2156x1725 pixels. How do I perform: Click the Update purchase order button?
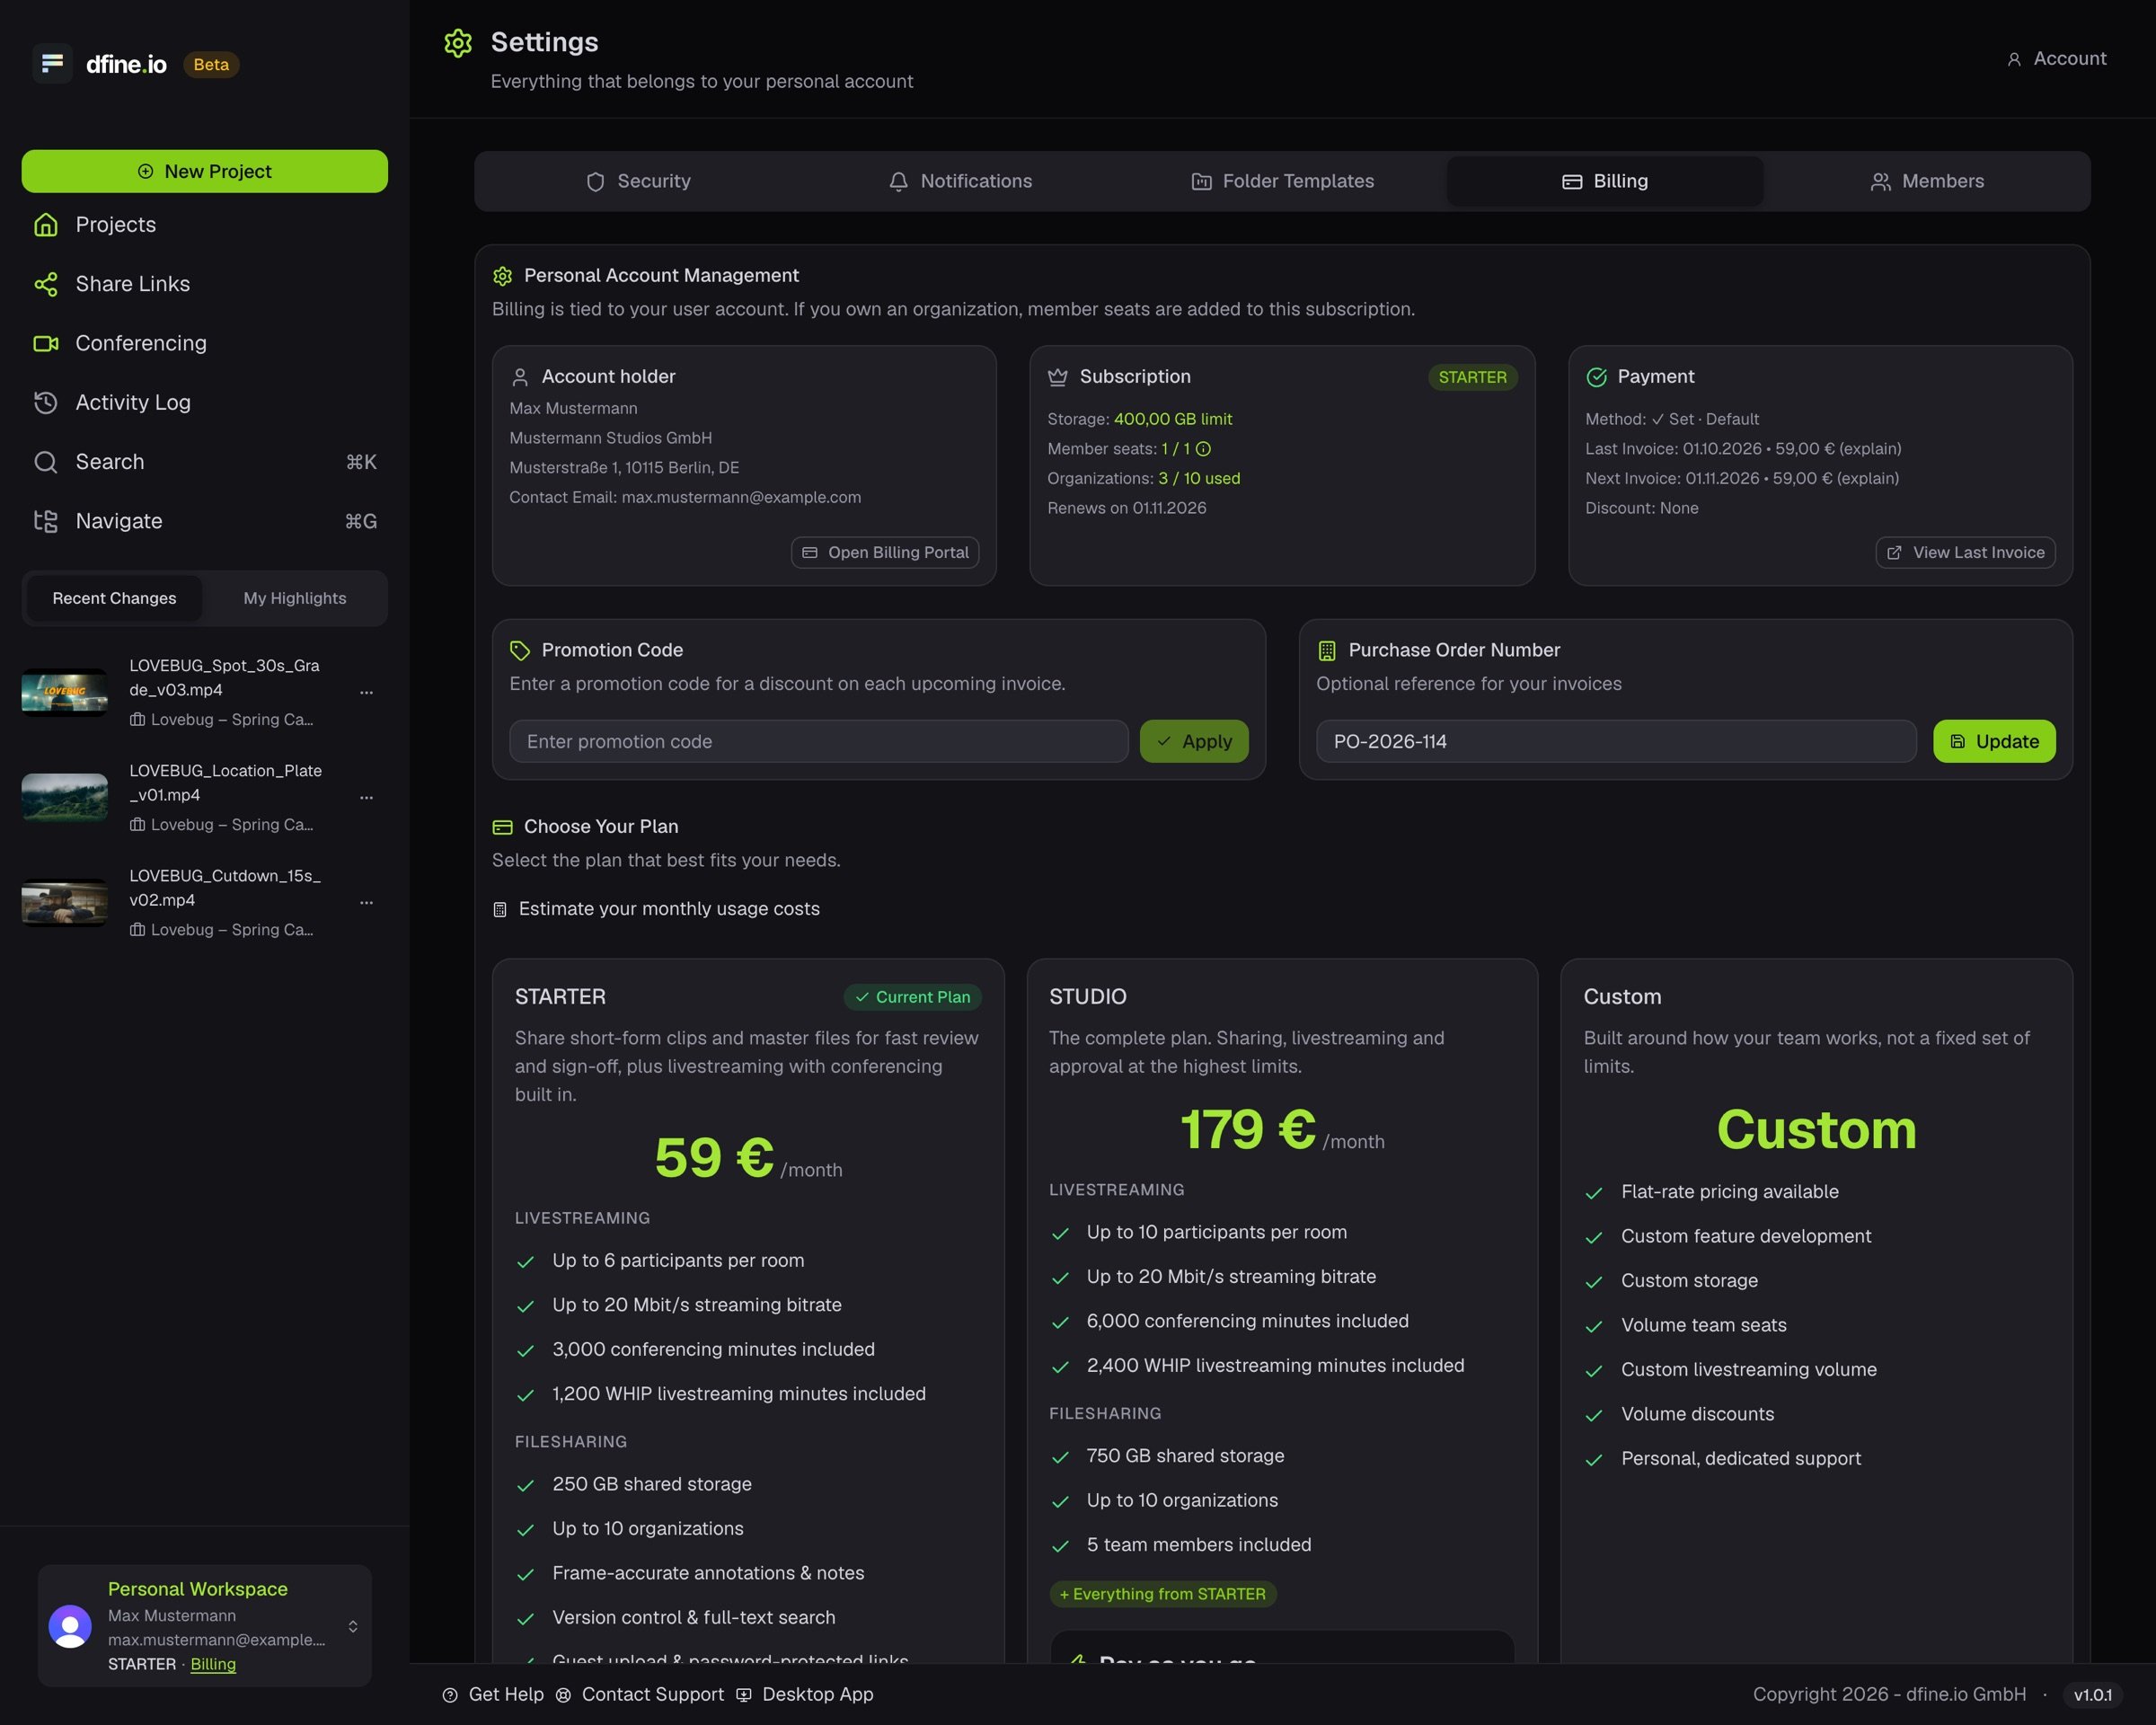coord(1994,741)
